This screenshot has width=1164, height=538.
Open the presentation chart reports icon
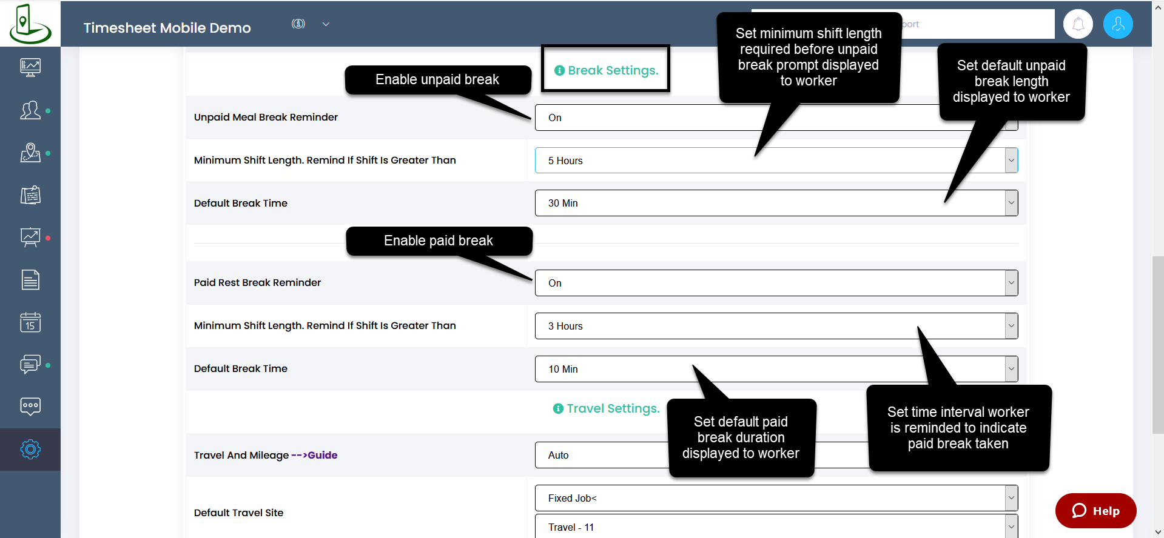point(30,237)
